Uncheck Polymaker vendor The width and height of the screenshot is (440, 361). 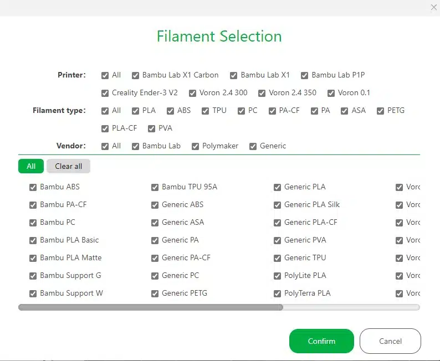pos(195,146)
